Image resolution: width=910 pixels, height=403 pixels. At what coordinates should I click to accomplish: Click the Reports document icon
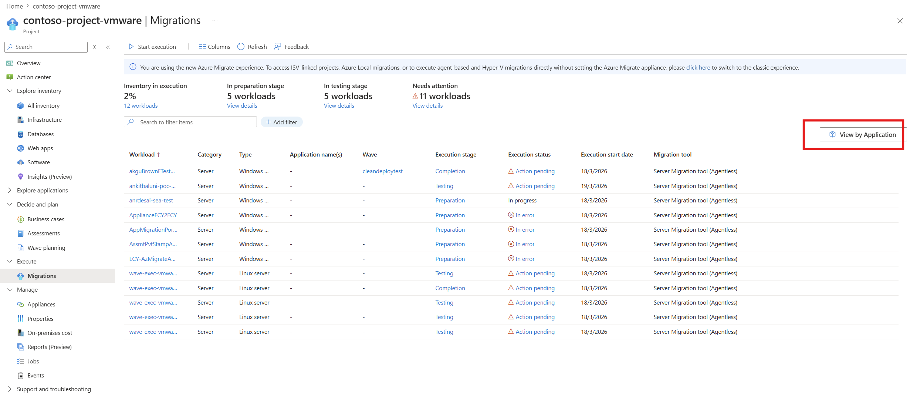[21, 347]
